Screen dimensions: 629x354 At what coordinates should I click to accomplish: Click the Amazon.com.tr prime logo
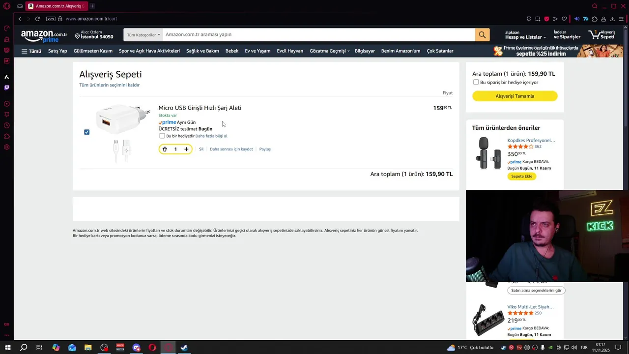click(x=44, y=35)
